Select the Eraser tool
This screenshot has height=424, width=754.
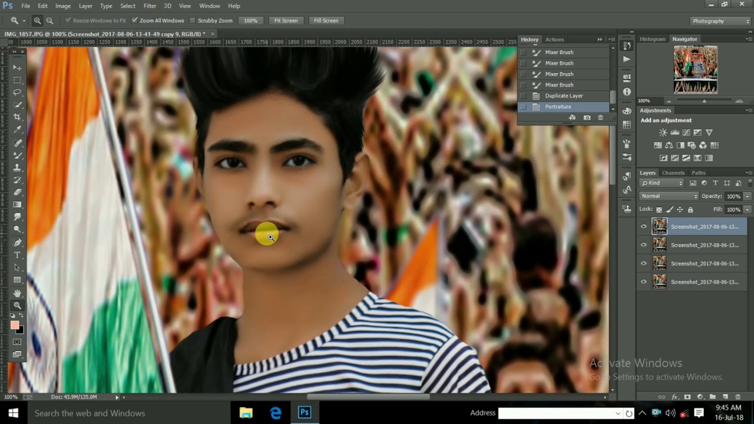17,192
